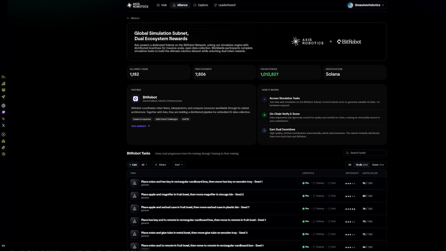Image resolution: width=446 pixels, height=251 pixels.
Task: Open the Leaderboard tab
Action: tap(224, 5)
